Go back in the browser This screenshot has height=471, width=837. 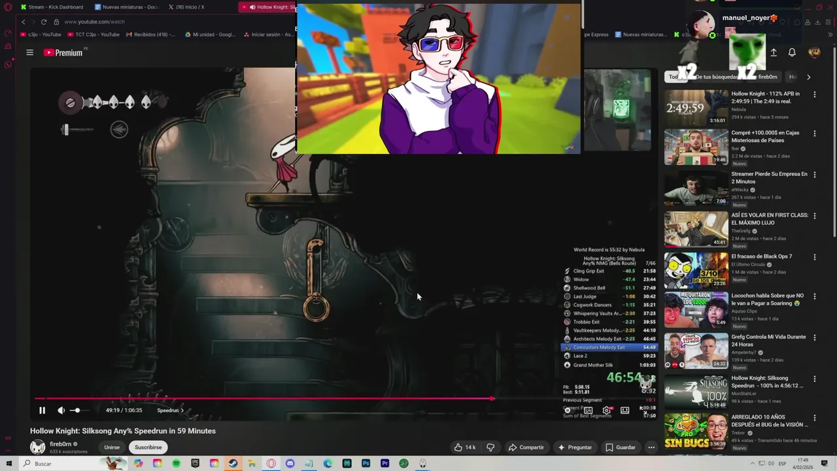24,22
